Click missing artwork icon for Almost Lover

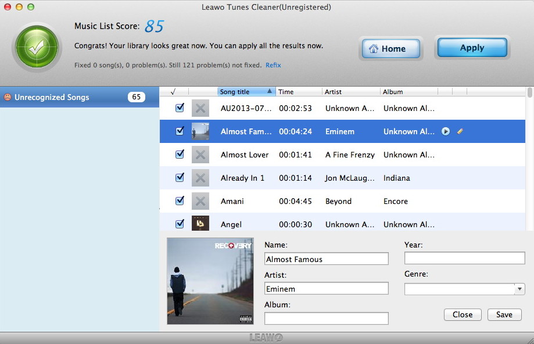200,155
